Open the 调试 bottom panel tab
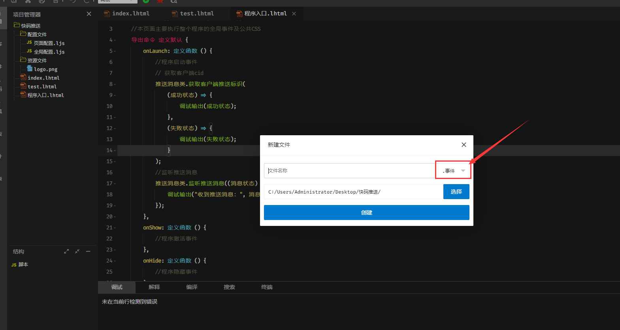 [x=117, y=287]
